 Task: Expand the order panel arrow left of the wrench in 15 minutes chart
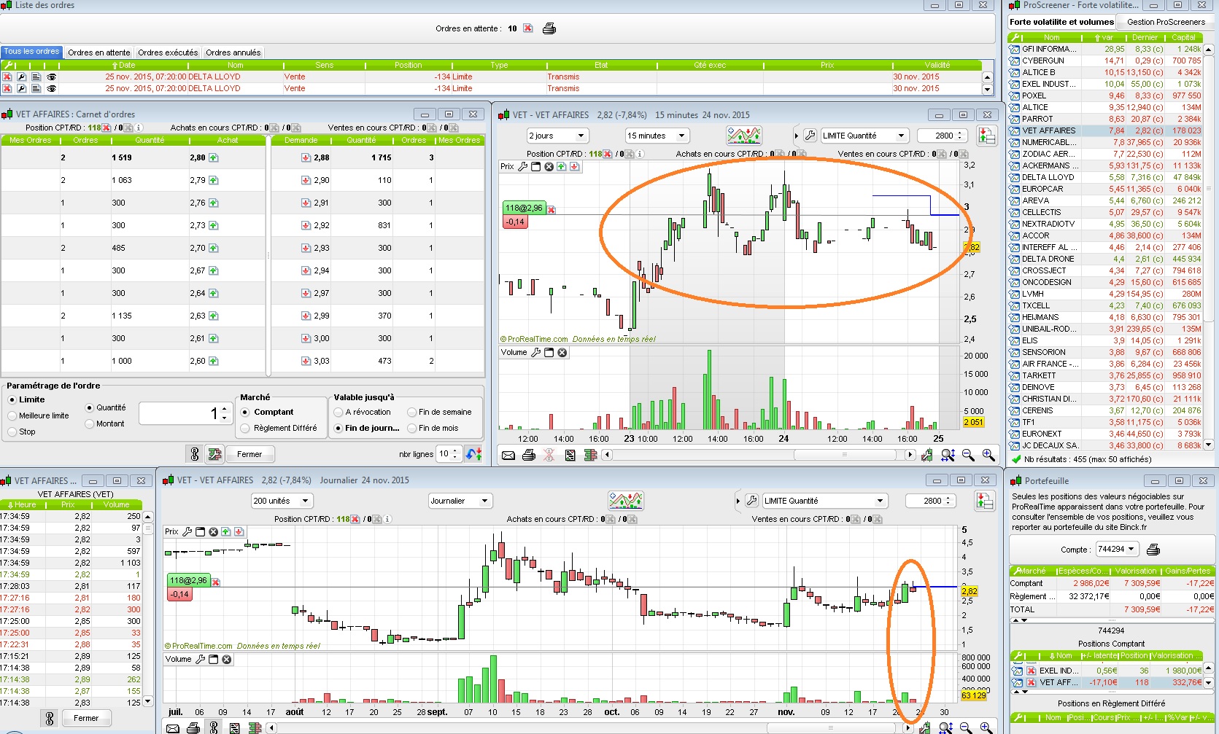[x=796, y=136]
